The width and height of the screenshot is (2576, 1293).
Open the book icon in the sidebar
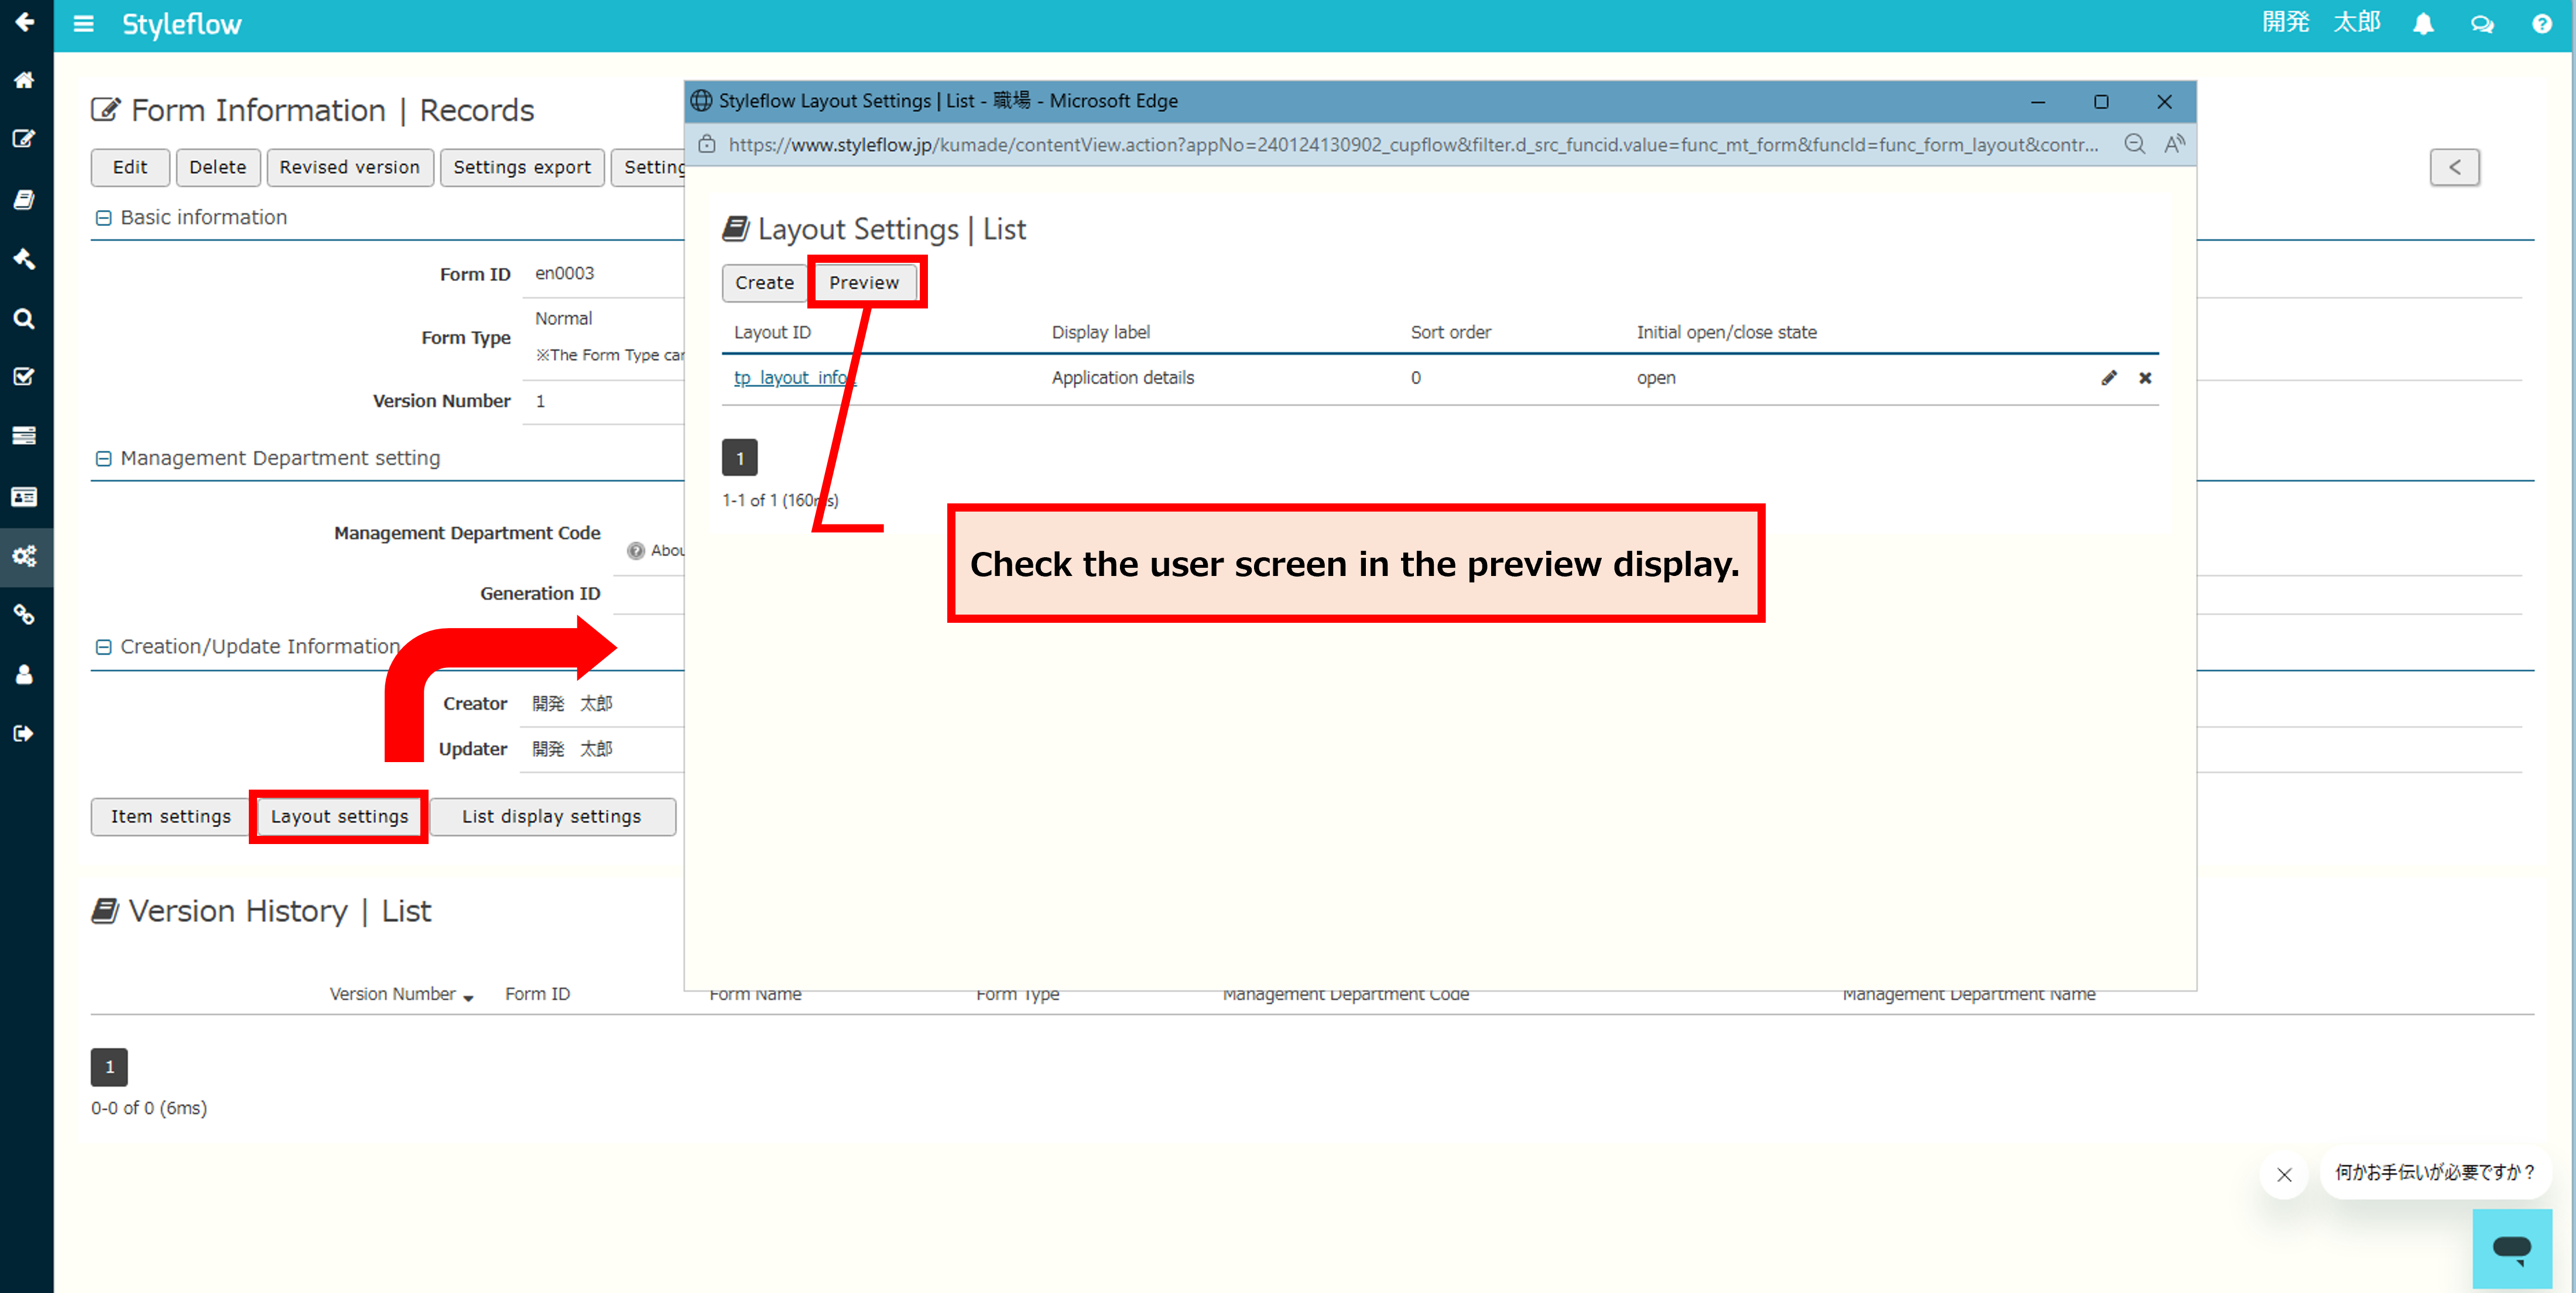pyautogui.click(x=25, y=200)
